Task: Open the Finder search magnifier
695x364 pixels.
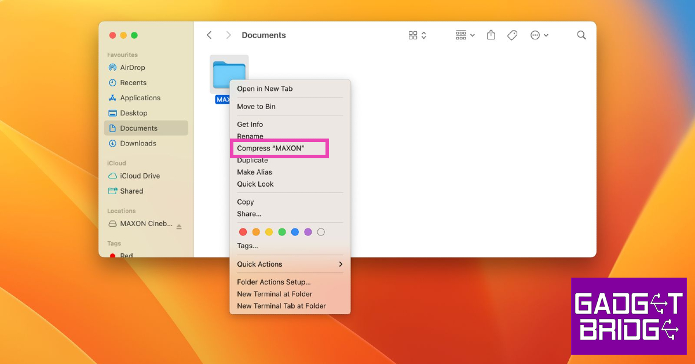Action: coord(581,35)
